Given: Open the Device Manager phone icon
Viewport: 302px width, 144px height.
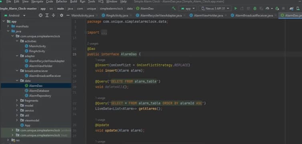Looking at the screenshot, I should tap(298, 8).
